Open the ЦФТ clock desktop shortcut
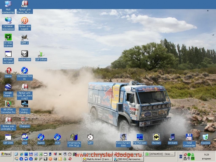Screen dimensions: 216x162 pyautogui.click(x=90, y=139)
